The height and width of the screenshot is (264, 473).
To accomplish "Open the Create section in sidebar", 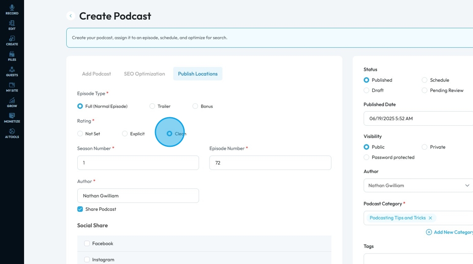I will 12,40.
